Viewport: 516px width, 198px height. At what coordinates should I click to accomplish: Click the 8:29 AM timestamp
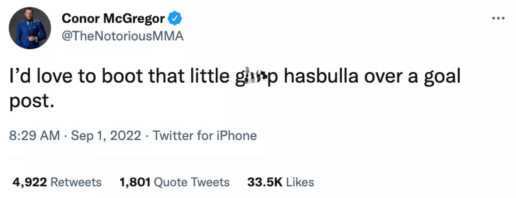click(x=34, y=136)
